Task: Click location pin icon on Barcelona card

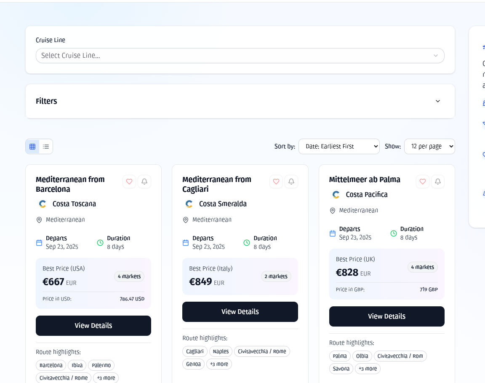Action: point(39,220)
